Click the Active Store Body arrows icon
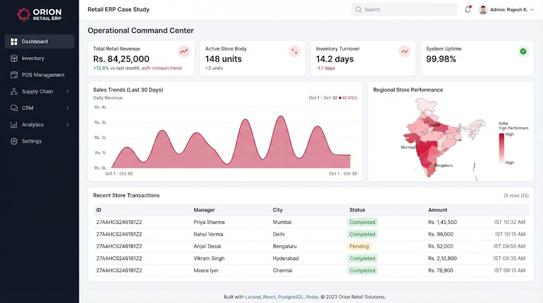 (x=294, y=51)
